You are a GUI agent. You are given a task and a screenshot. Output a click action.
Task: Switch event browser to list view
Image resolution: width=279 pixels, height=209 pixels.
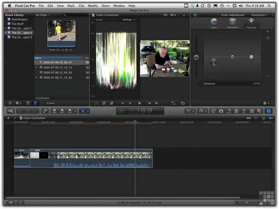click(x=35, y=103)
